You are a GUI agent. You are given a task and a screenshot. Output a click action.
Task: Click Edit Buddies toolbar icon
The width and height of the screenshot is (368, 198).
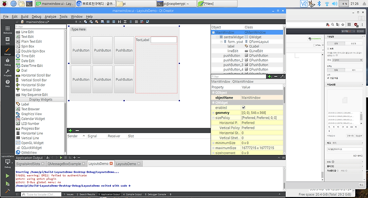97,22
